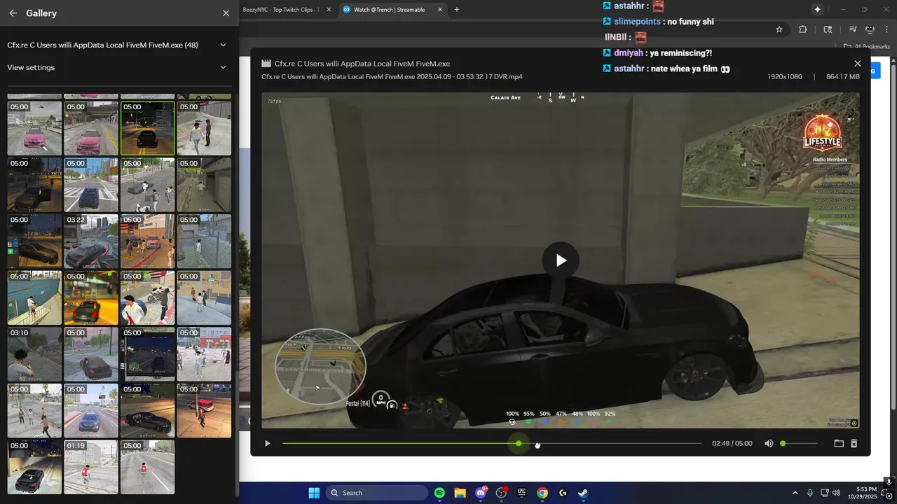Select the green-highlighted clip thumbnail
This screenshot has height=504, width=897.
(x=148, y=128)
